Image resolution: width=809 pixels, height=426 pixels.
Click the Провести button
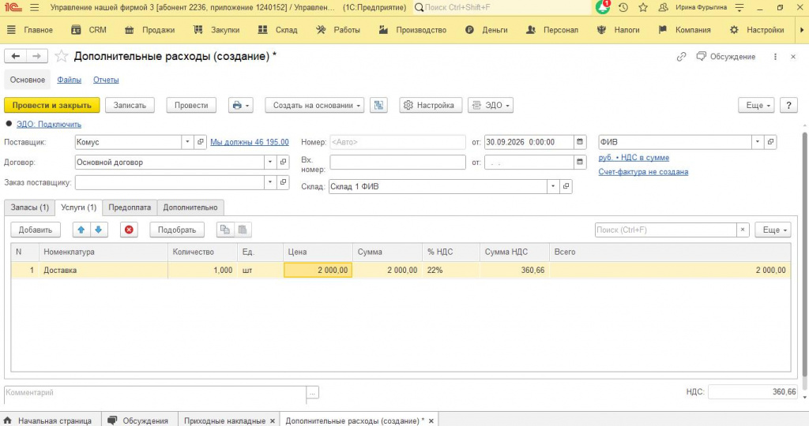[x=191, y=105]
